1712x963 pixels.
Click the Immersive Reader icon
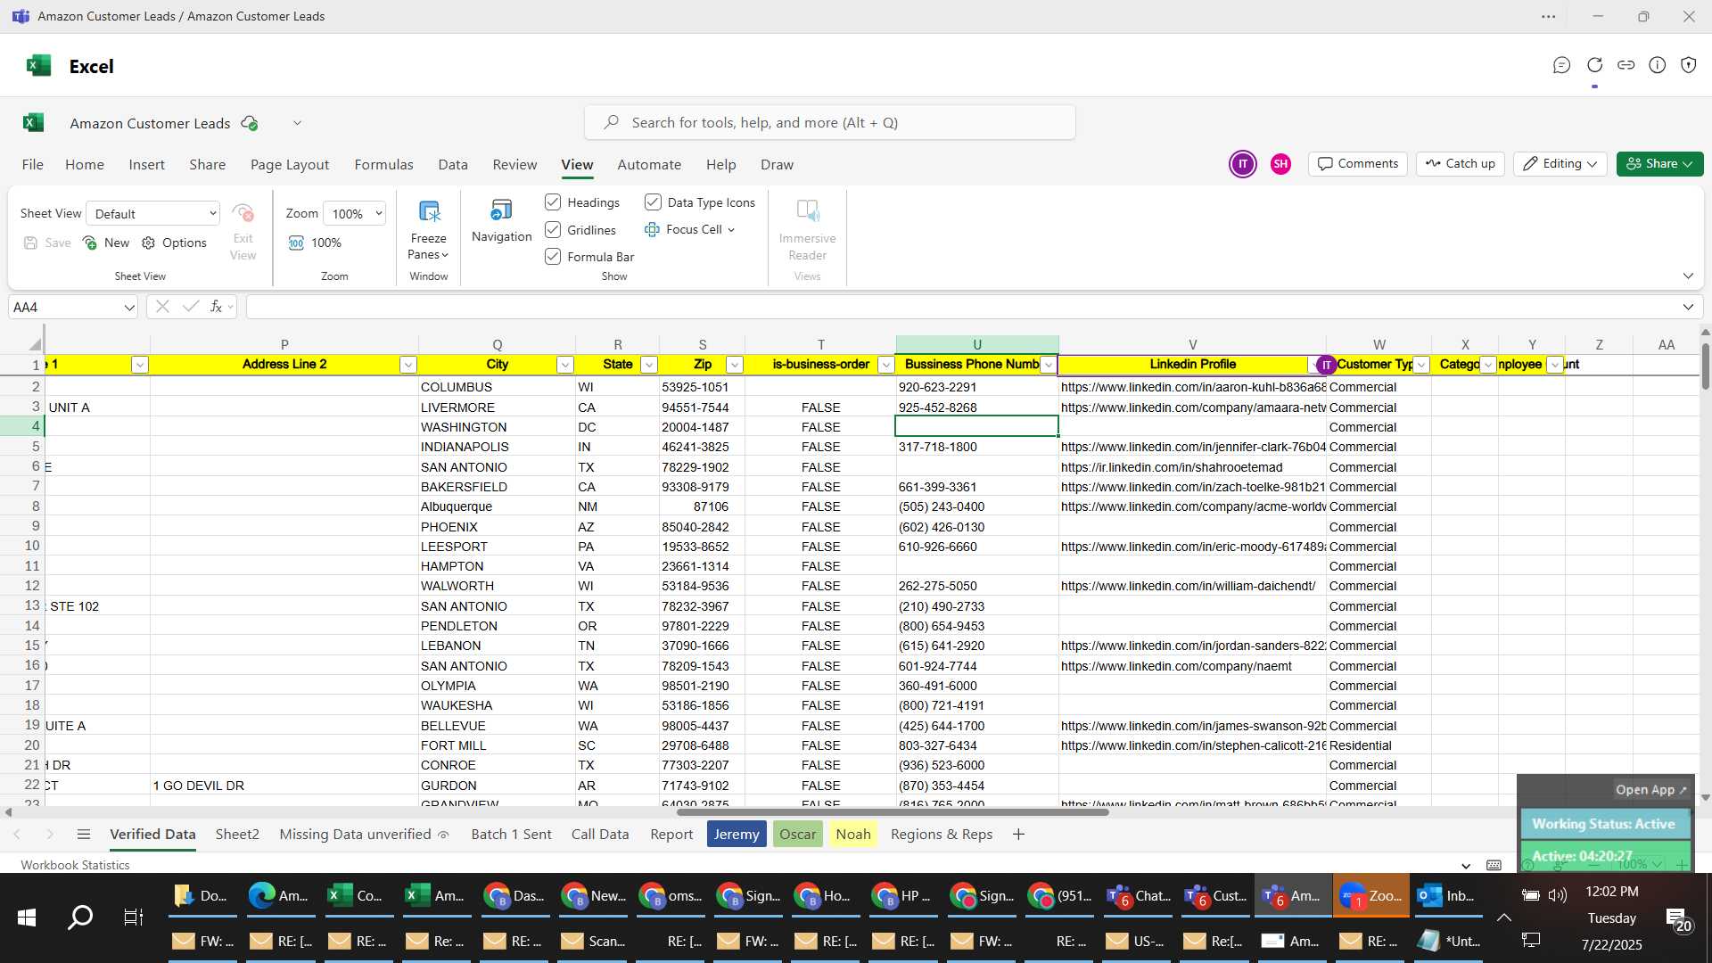[807, 211]
